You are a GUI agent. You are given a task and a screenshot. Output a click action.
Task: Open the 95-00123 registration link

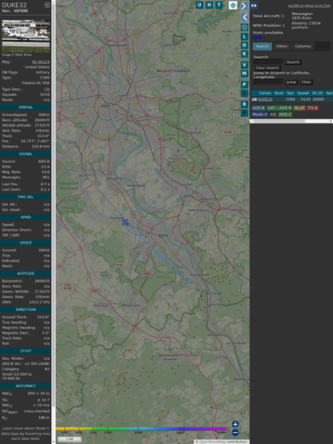coord(41,62)
